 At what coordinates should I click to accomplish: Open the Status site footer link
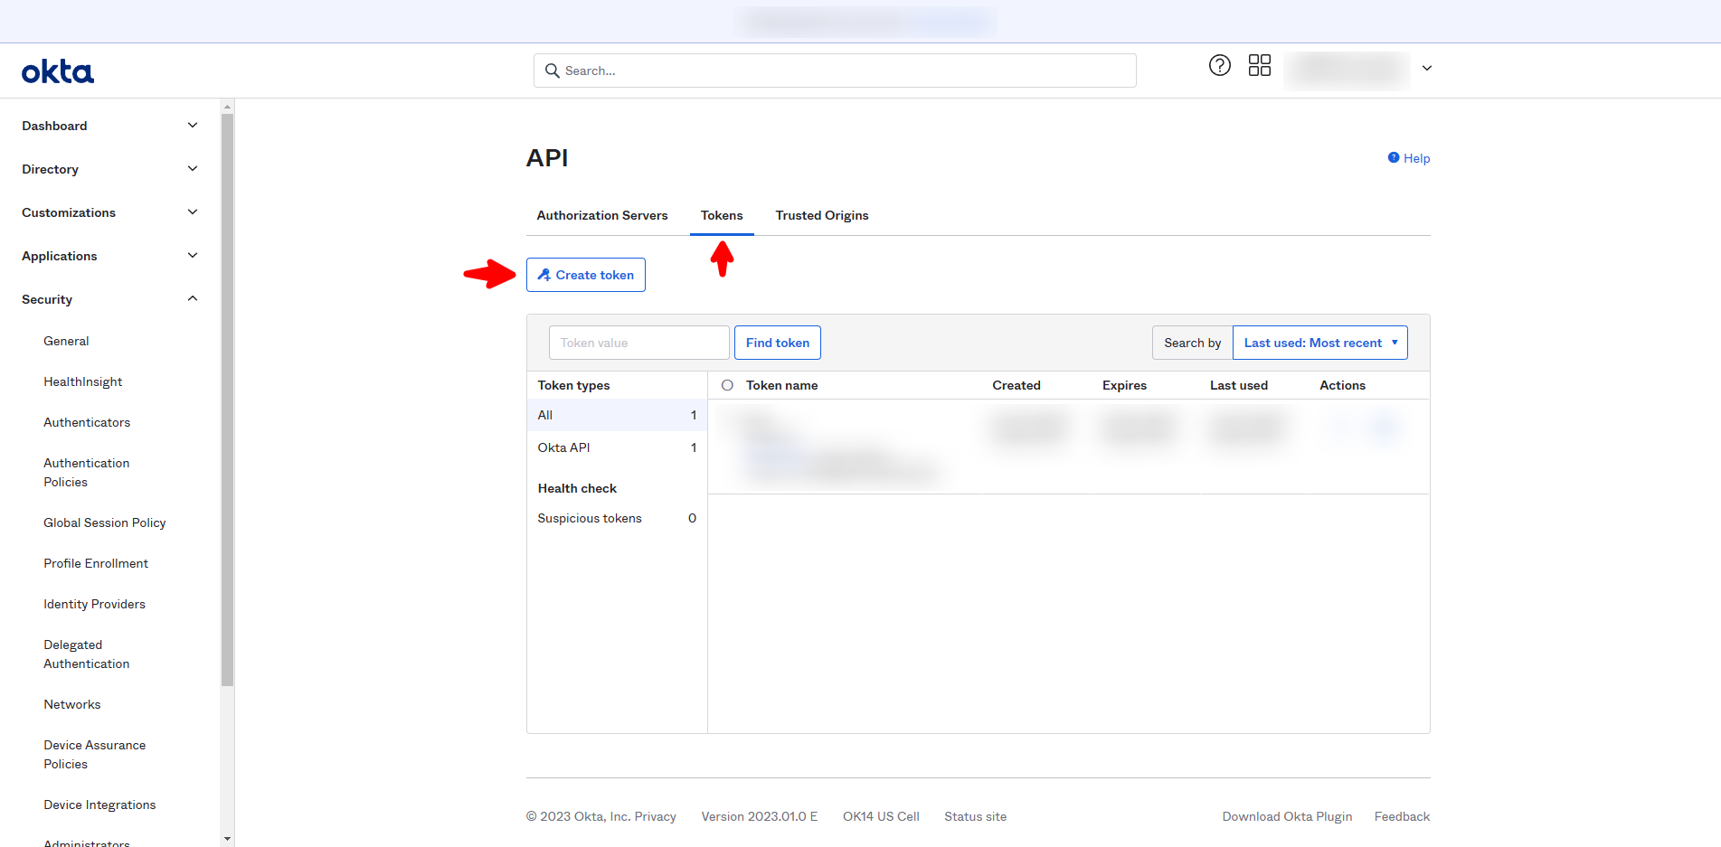tap(976, 816)
